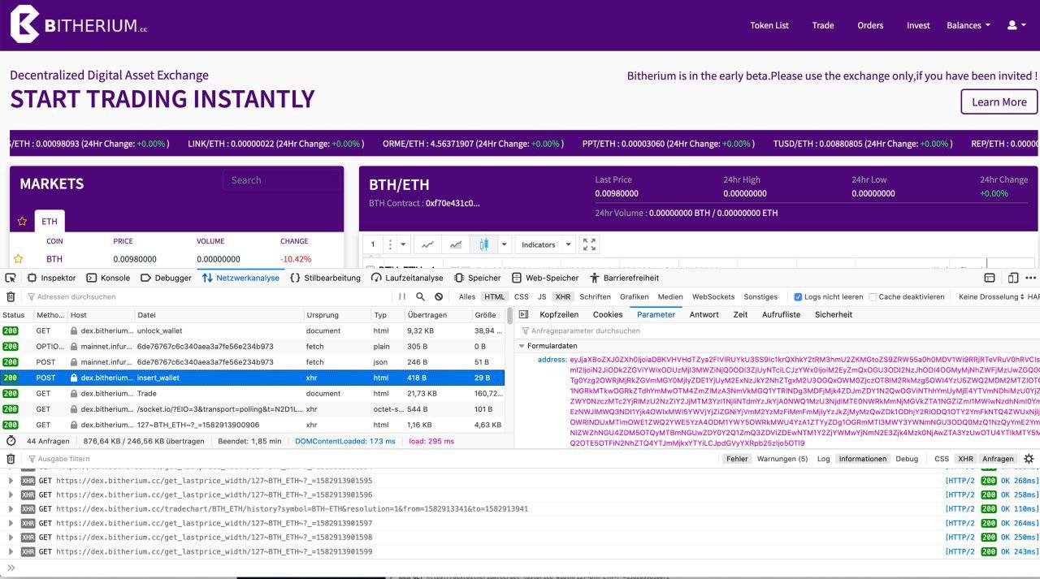Open console settings gear
This screenshot has width=1040, height=579.
pyautogui.click(x=1029, y=459)
